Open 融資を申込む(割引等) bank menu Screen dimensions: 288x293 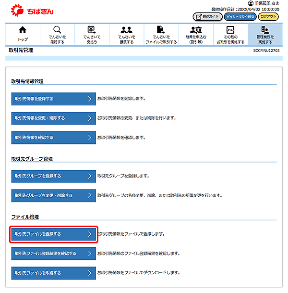click(x=196, y=34)
